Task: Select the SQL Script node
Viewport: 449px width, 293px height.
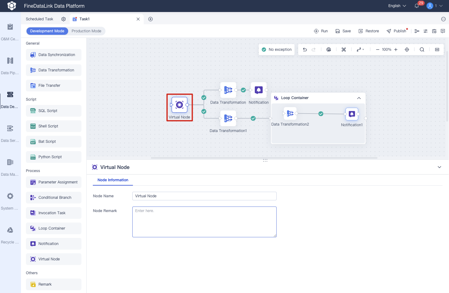Action: (x=53, y=110)
